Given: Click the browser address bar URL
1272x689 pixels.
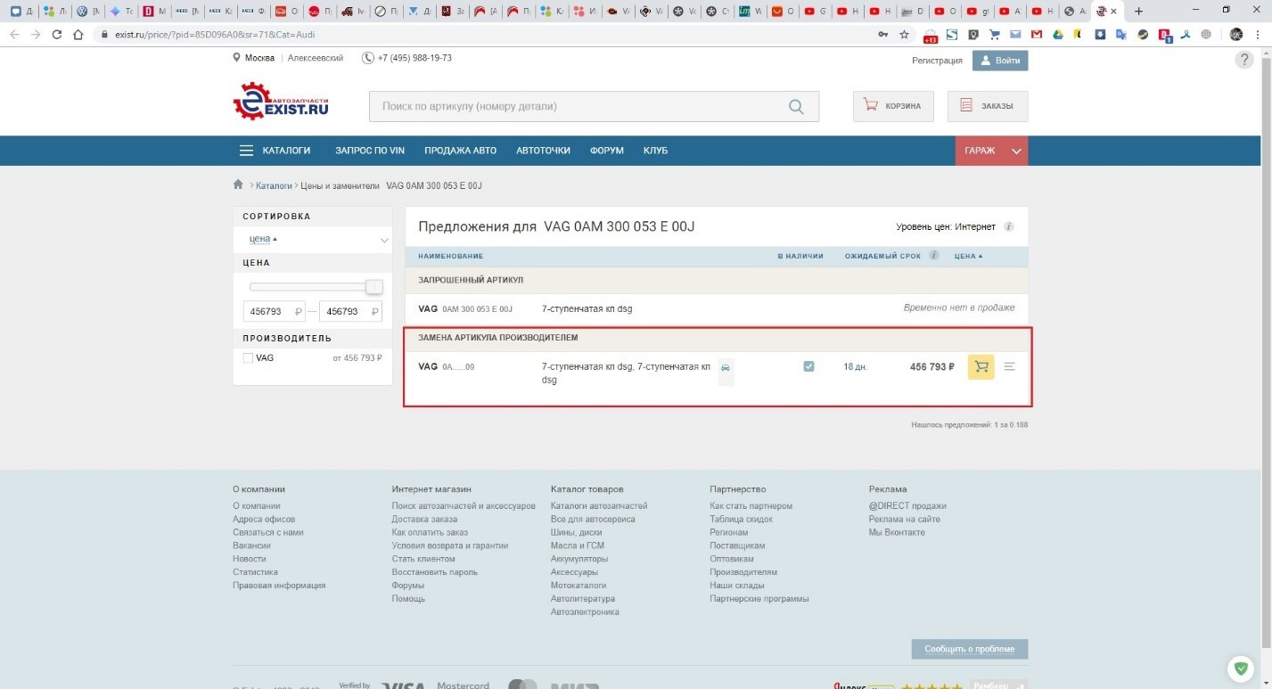Looking at the screenshot, I should [x=215, y=35].
